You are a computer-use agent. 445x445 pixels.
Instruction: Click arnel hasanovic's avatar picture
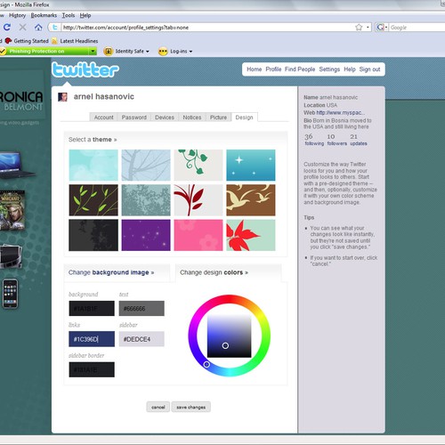pos(62,97)
